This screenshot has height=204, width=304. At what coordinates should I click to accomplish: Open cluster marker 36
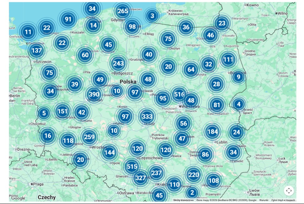pyautogui.click(x=186, y=27)
